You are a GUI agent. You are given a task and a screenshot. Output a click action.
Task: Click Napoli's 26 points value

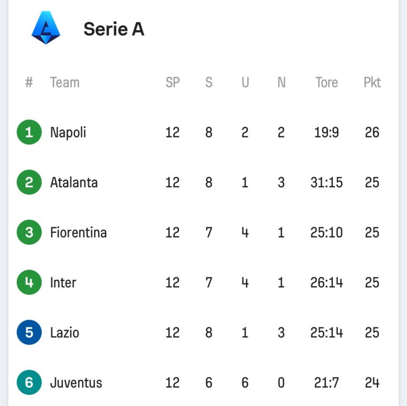pyautogui.click(x=372, y=132)
